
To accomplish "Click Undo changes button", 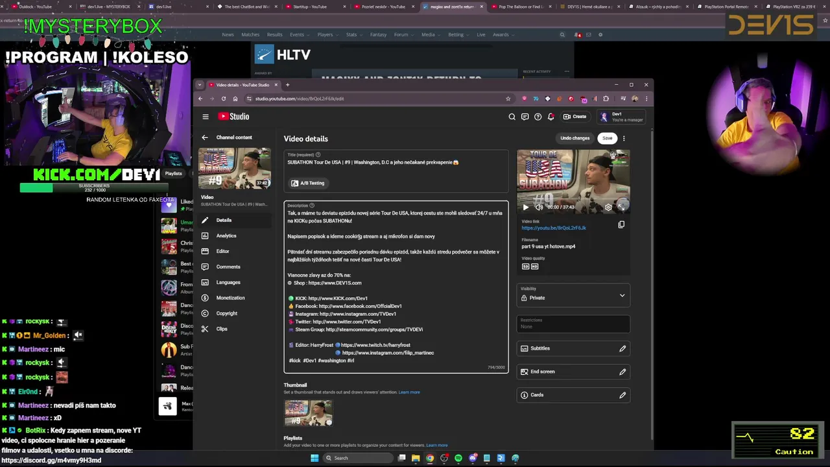I will click(575, 138).
